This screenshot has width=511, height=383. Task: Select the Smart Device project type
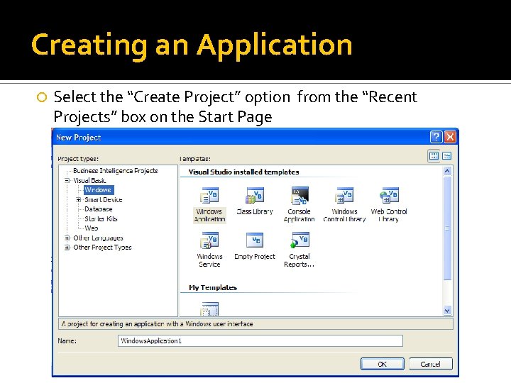(x=104, y=199)
